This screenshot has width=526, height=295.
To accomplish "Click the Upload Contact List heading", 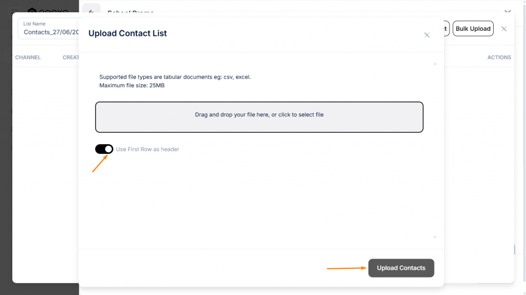I will click(x=127, y=33).
